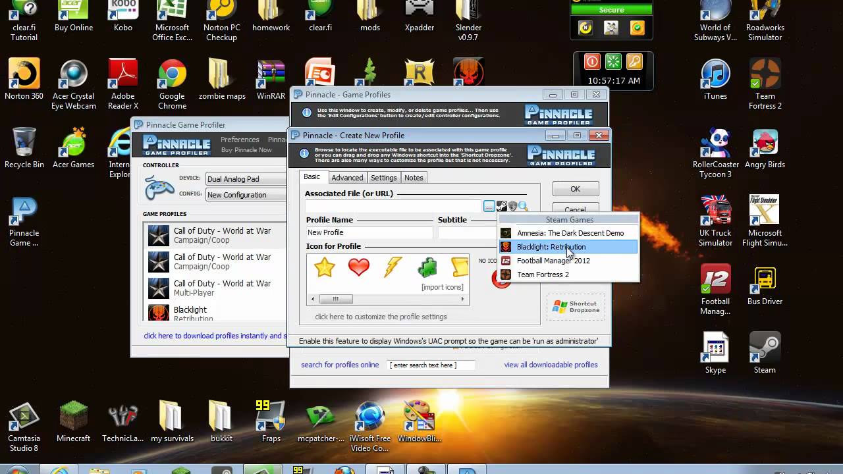Click 'click here to download profiles instantly' link
The height and width of the screenshot is (474, 843).
point(215,336)
